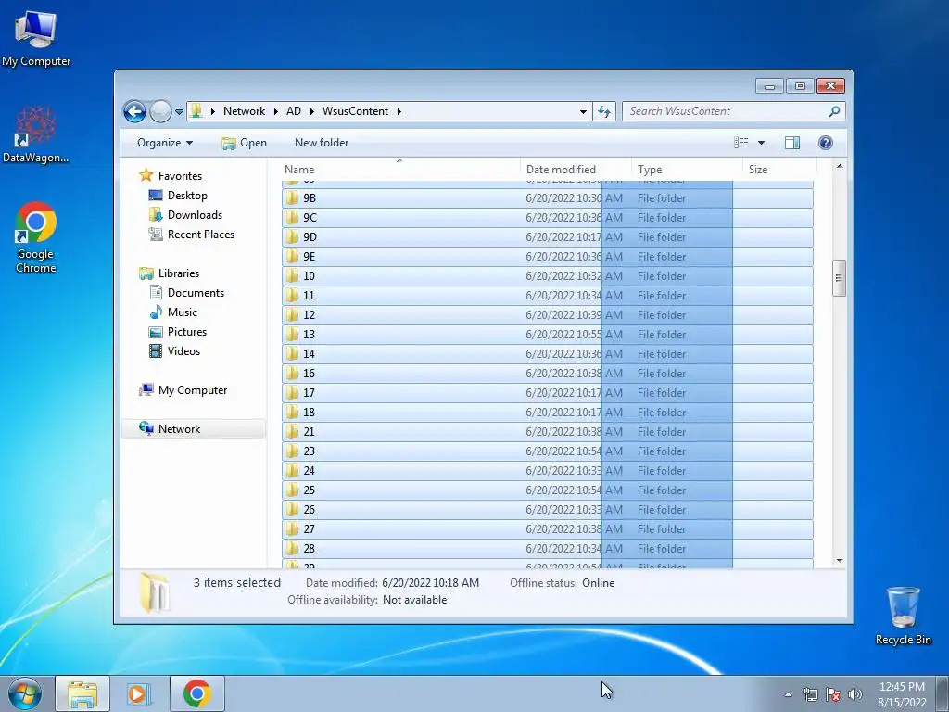Screen dimensions: 949x712
Task: Sort by the Name column header
Action: (399, 170)
